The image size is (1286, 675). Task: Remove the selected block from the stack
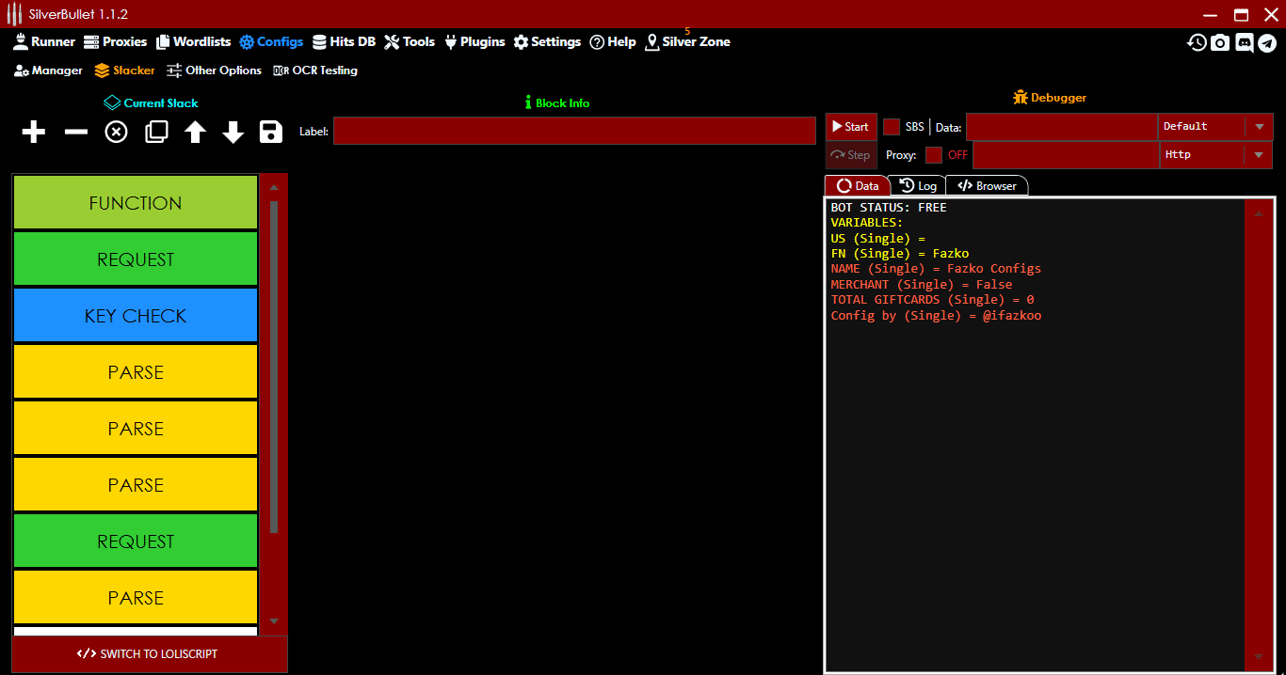tap(75, 132)
